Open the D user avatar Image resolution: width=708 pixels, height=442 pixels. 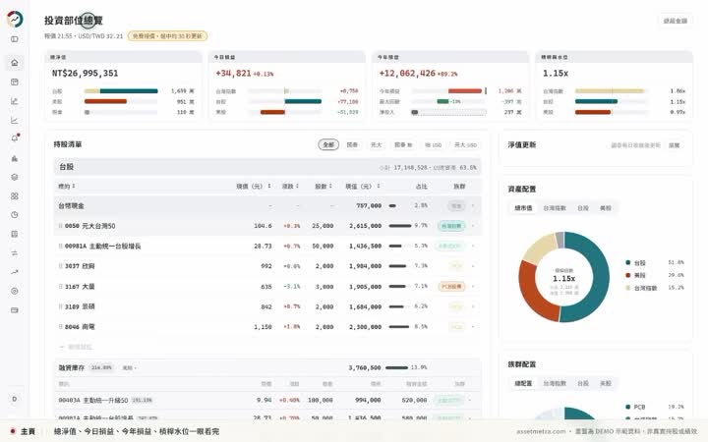pyautogui.click(x=15, y=399)
